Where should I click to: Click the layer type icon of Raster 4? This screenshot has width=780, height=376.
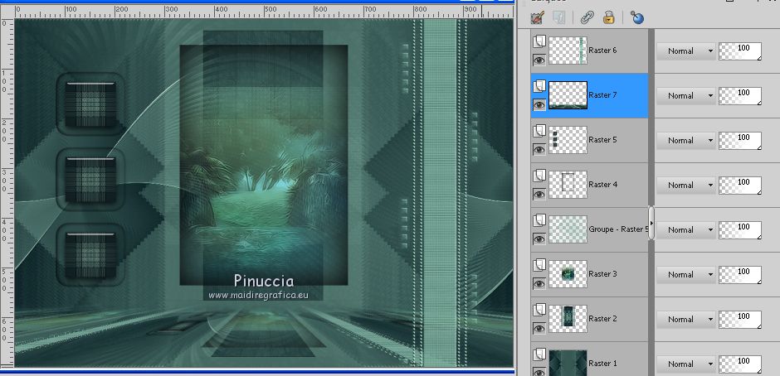539,176
